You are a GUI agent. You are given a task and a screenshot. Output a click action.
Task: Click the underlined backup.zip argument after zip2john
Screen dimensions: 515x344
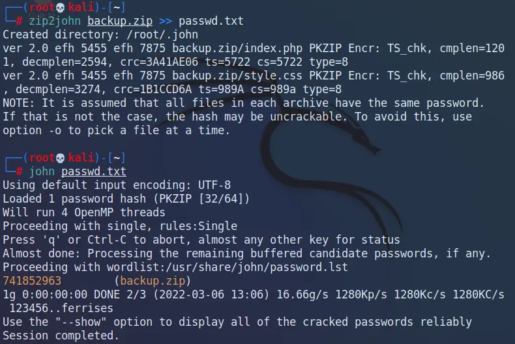pyautogui.click(x=117, y=21)
